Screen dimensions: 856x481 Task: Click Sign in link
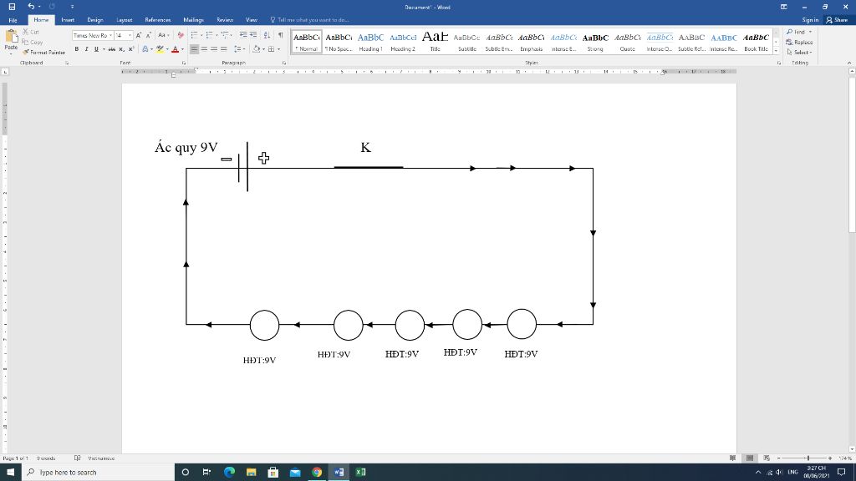coord(810,20)
